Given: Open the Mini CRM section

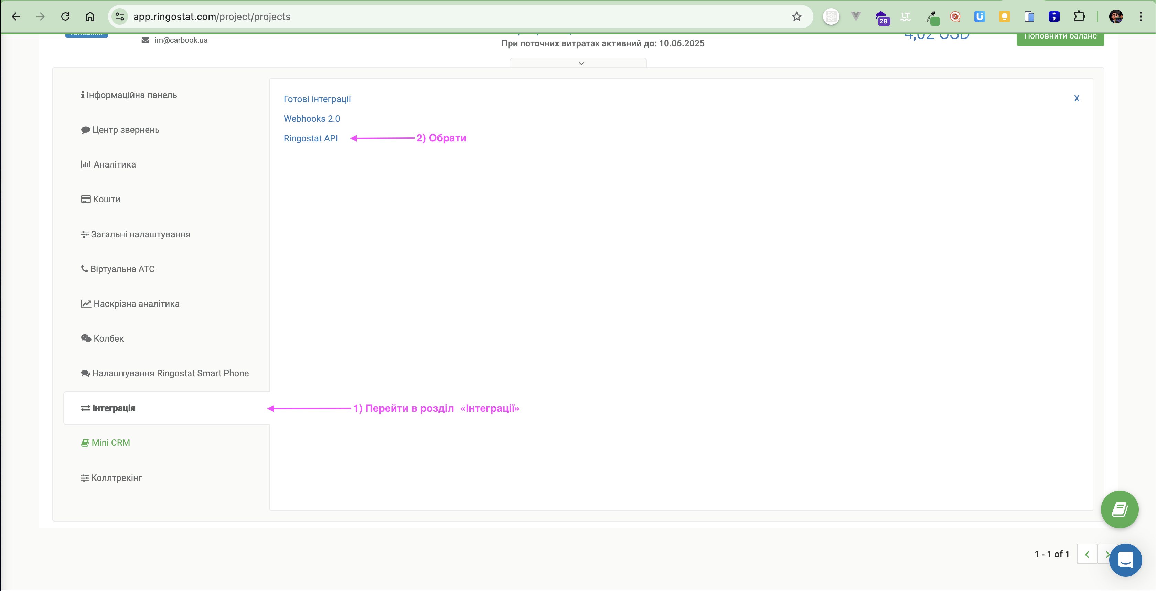Looking at the screenshot, I should tap(110, 442).
